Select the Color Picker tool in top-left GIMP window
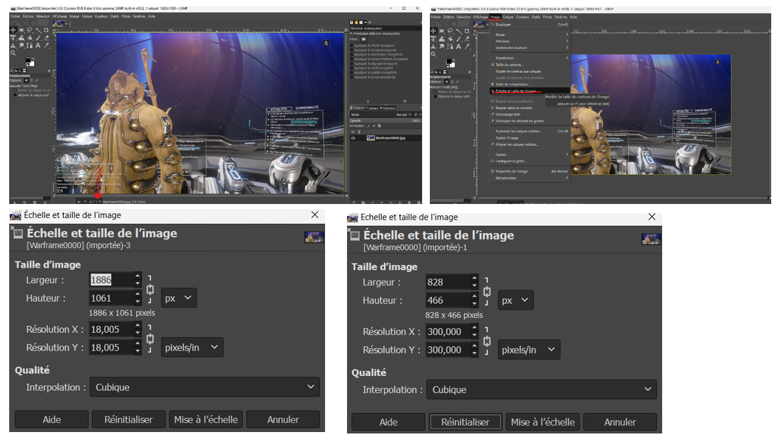This screenshot has height=437, width=779. click(47, 46)
